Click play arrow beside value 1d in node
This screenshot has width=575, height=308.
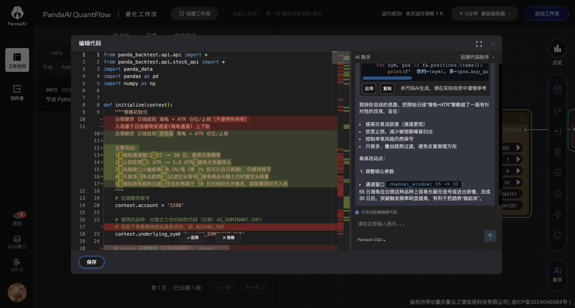pos(518,182)
